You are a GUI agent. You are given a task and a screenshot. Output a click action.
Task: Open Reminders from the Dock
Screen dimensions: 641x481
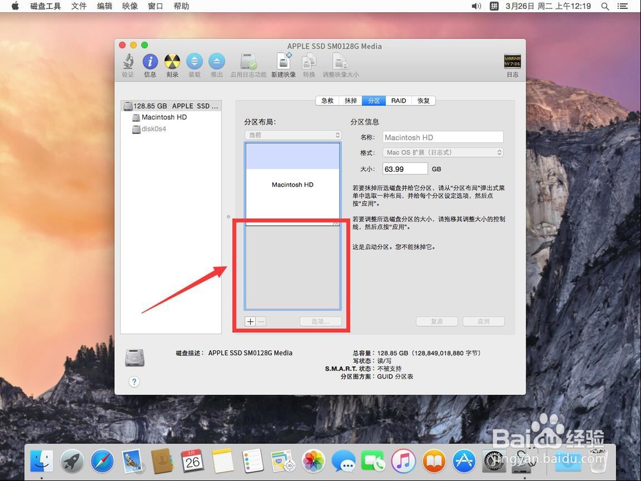pyautogui.click(x=253, y=461)
